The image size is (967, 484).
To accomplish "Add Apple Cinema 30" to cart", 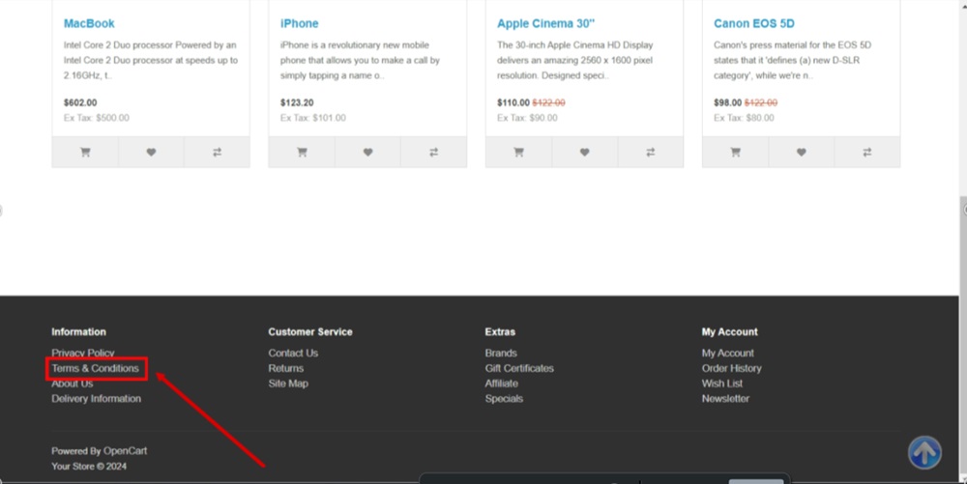I will coord(518,152).
